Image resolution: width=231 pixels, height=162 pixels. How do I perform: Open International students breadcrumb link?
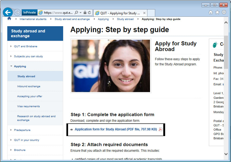tap(33, 19)
